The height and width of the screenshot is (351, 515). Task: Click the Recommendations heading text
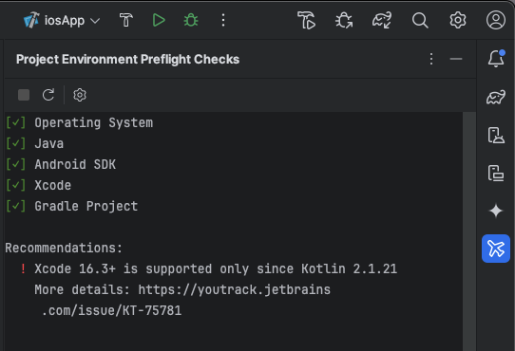coord(64,248)
